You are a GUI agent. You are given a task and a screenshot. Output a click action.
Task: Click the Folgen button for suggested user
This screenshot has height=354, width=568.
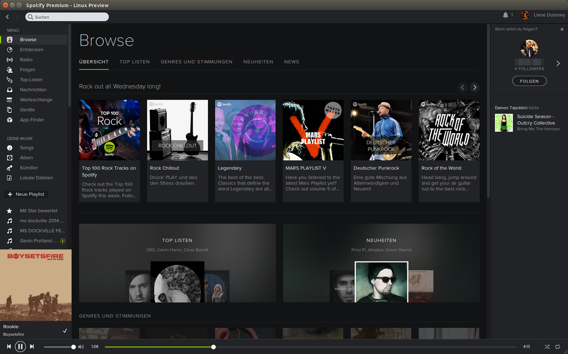[529, 81]
